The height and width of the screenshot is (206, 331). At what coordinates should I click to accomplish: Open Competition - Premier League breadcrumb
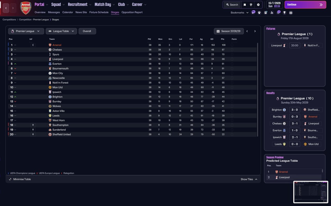(34, 20)
